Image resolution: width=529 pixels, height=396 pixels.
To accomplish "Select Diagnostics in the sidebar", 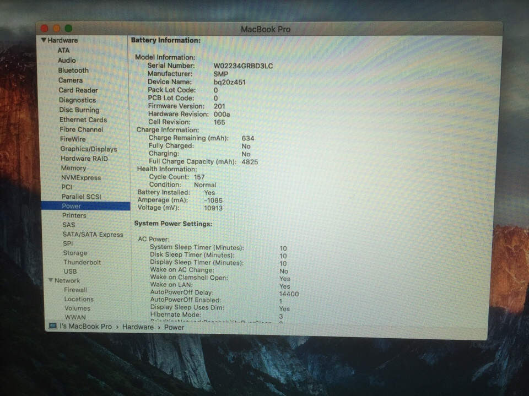I will tap(77, 100).
